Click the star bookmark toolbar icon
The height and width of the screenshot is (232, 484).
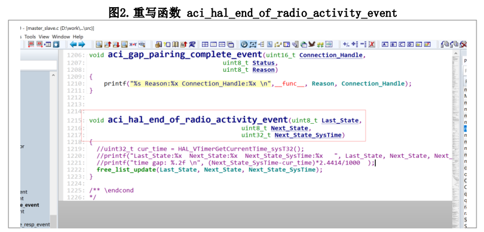click(56, 44)
